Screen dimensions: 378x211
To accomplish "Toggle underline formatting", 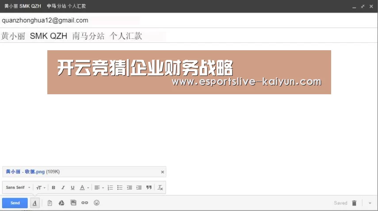I will pyautogui.click(x=73, y=188).
